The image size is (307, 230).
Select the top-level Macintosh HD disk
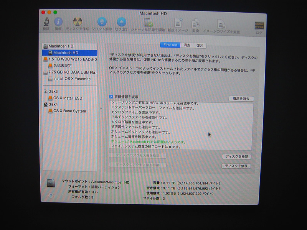click(70, 46)
